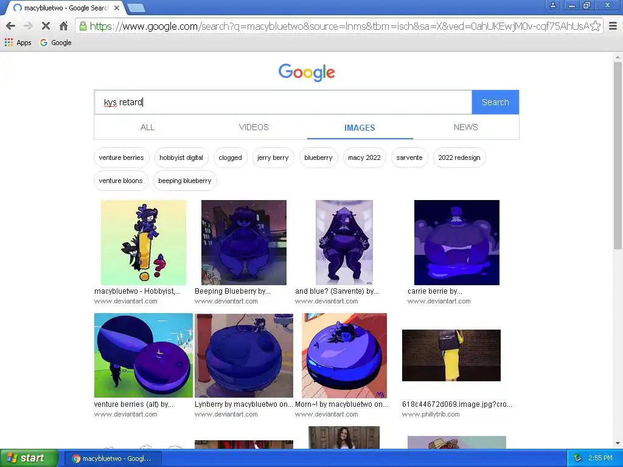The height and width of the screenshot is (467, 623).
Task: Click the Beeping Blueberry by... title link
Action: coord(232,291)
